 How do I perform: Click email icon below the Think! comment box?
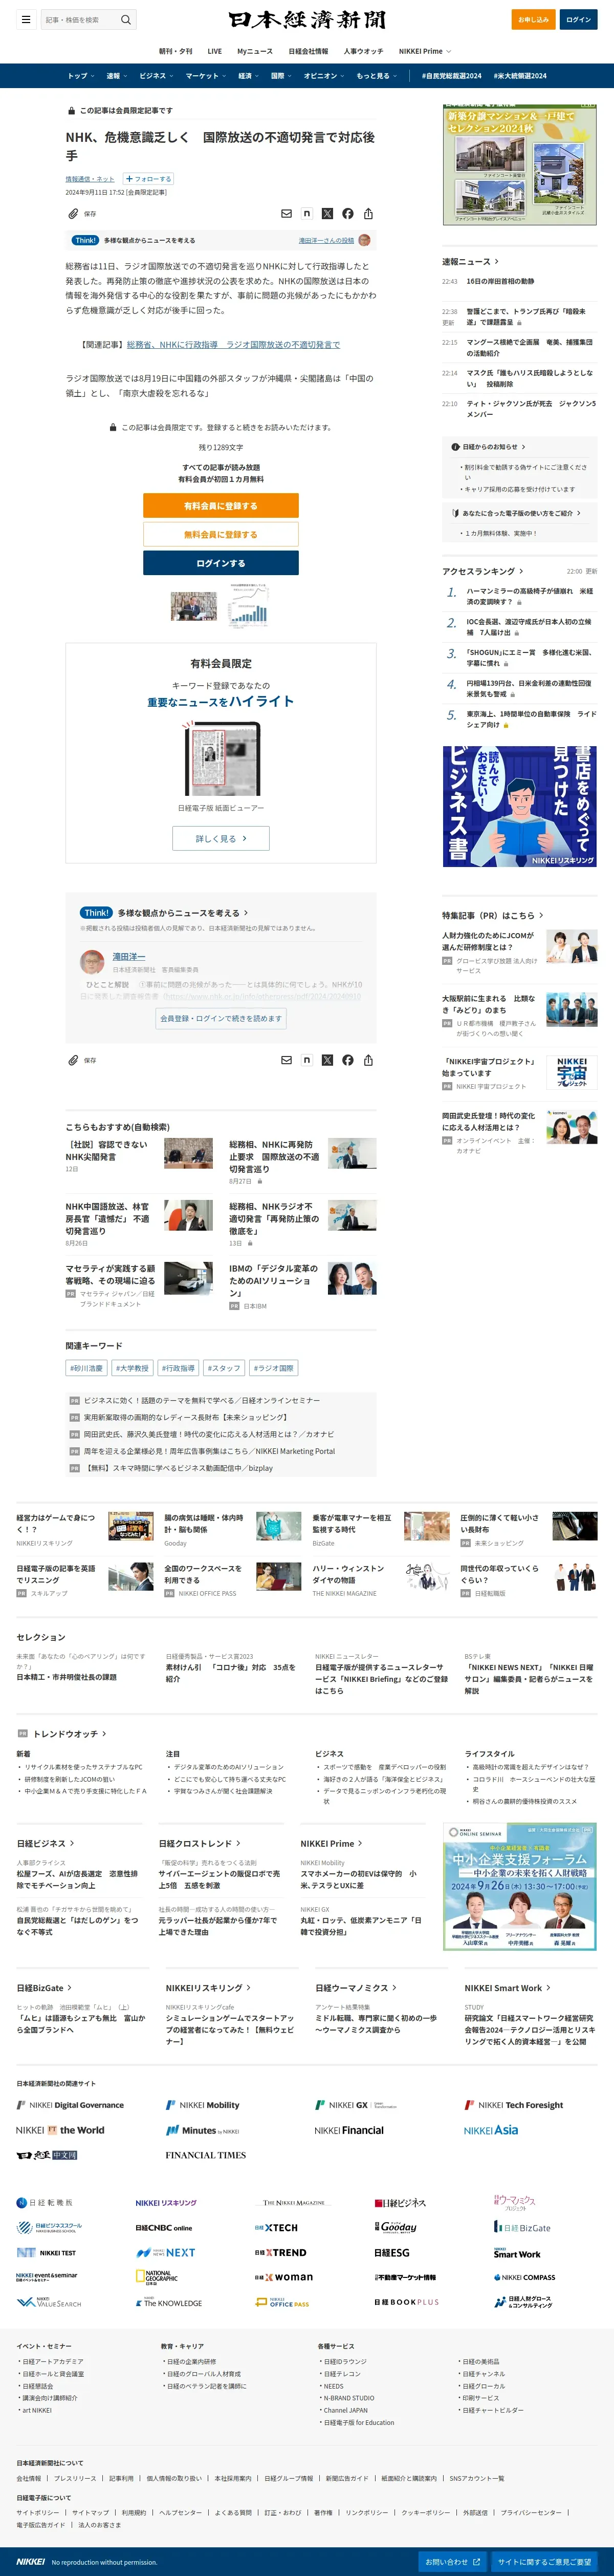tap(287, 1060)
